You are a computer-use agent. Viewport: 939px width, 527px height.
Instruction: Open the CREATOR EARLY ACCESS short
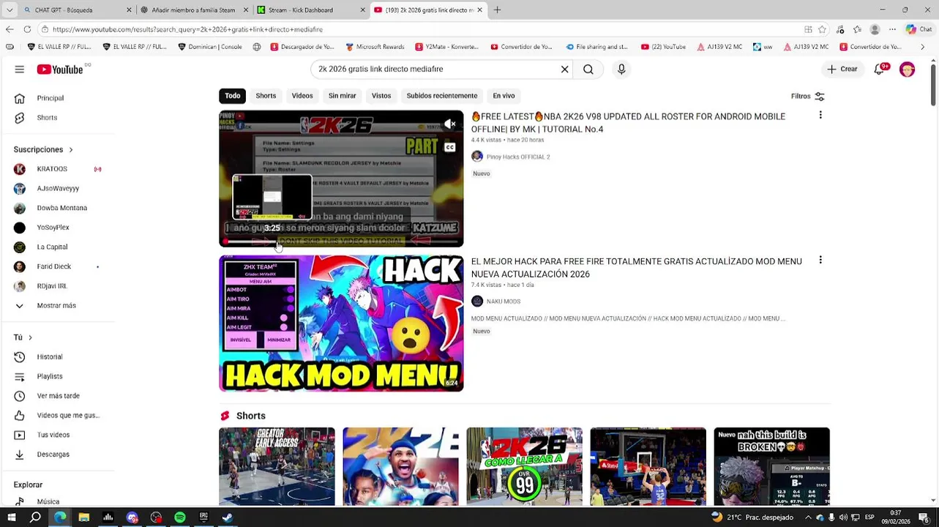(277, 467)
